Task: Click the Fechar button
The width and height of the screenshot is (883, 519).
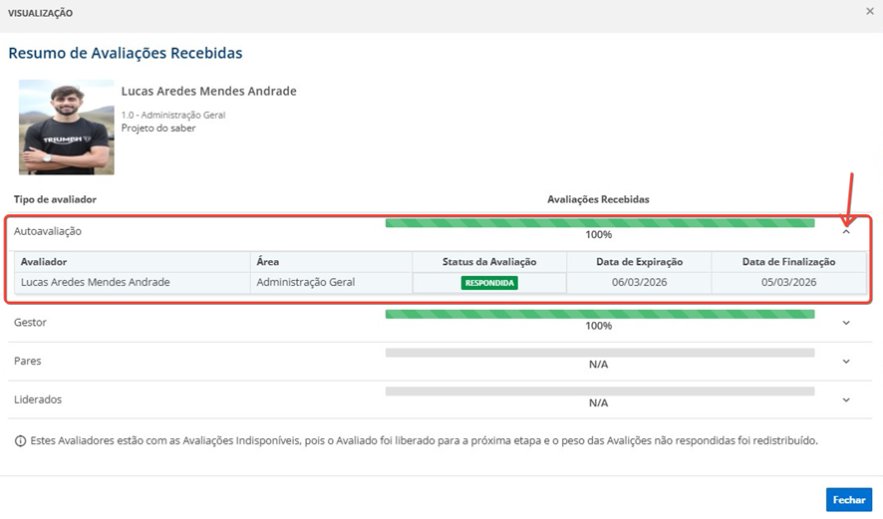Action: [848, 500]
